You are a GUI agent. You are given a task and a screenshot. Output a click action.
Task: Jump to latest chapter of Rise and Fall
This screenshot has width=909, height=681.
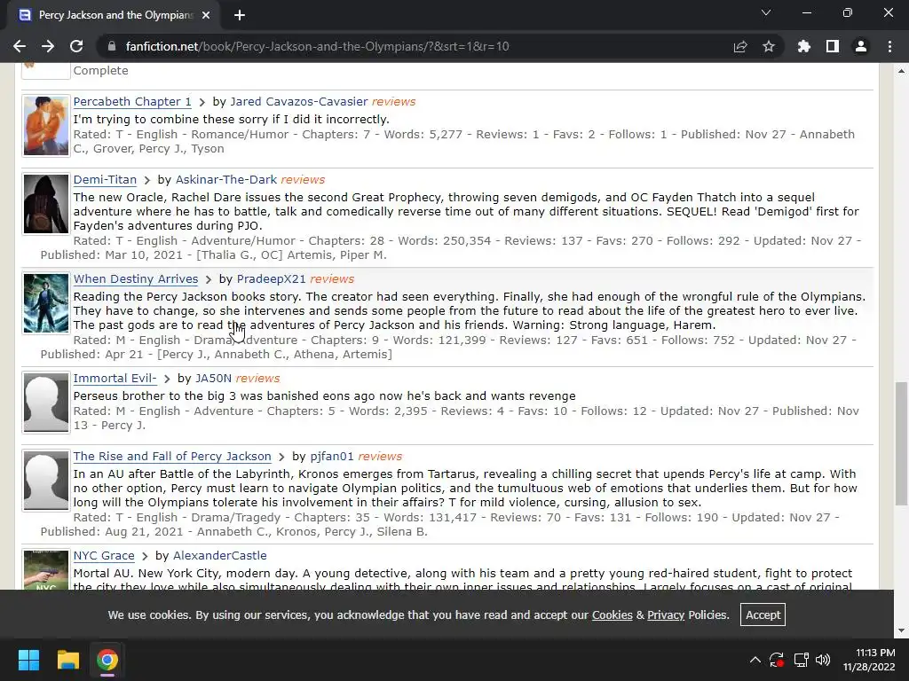(x=281, y=457)
